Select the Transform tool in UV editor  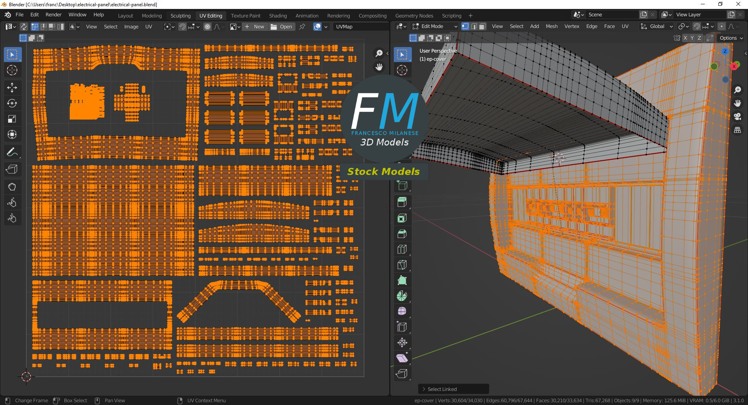(12, 134)
